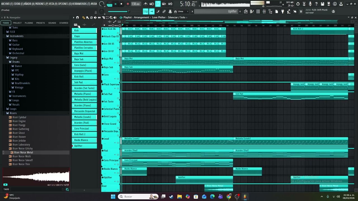The width and height of the screenshot is (358, 201).
Task: Click the microphone one-click recording icon
Action: (310, 4)
